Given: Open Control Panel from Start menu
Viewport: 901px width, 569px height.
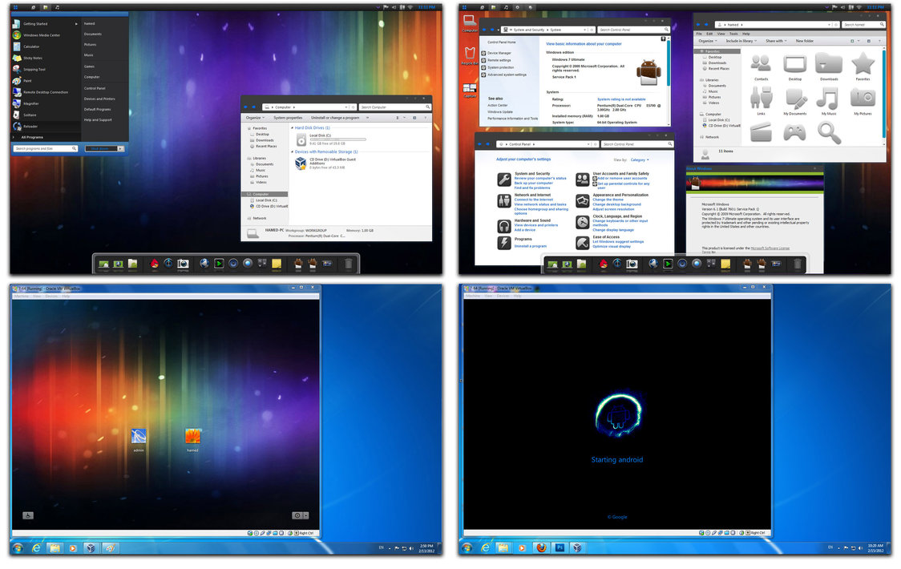Looking at the screenshot, I should coord(95,88).
